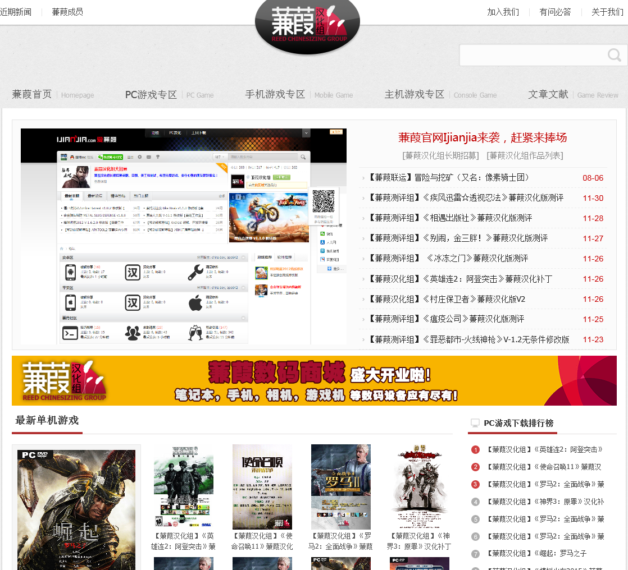Open the 使命召唤 game cover thumbnail
The image size is (628, 570).
click(x=262, y=487)
